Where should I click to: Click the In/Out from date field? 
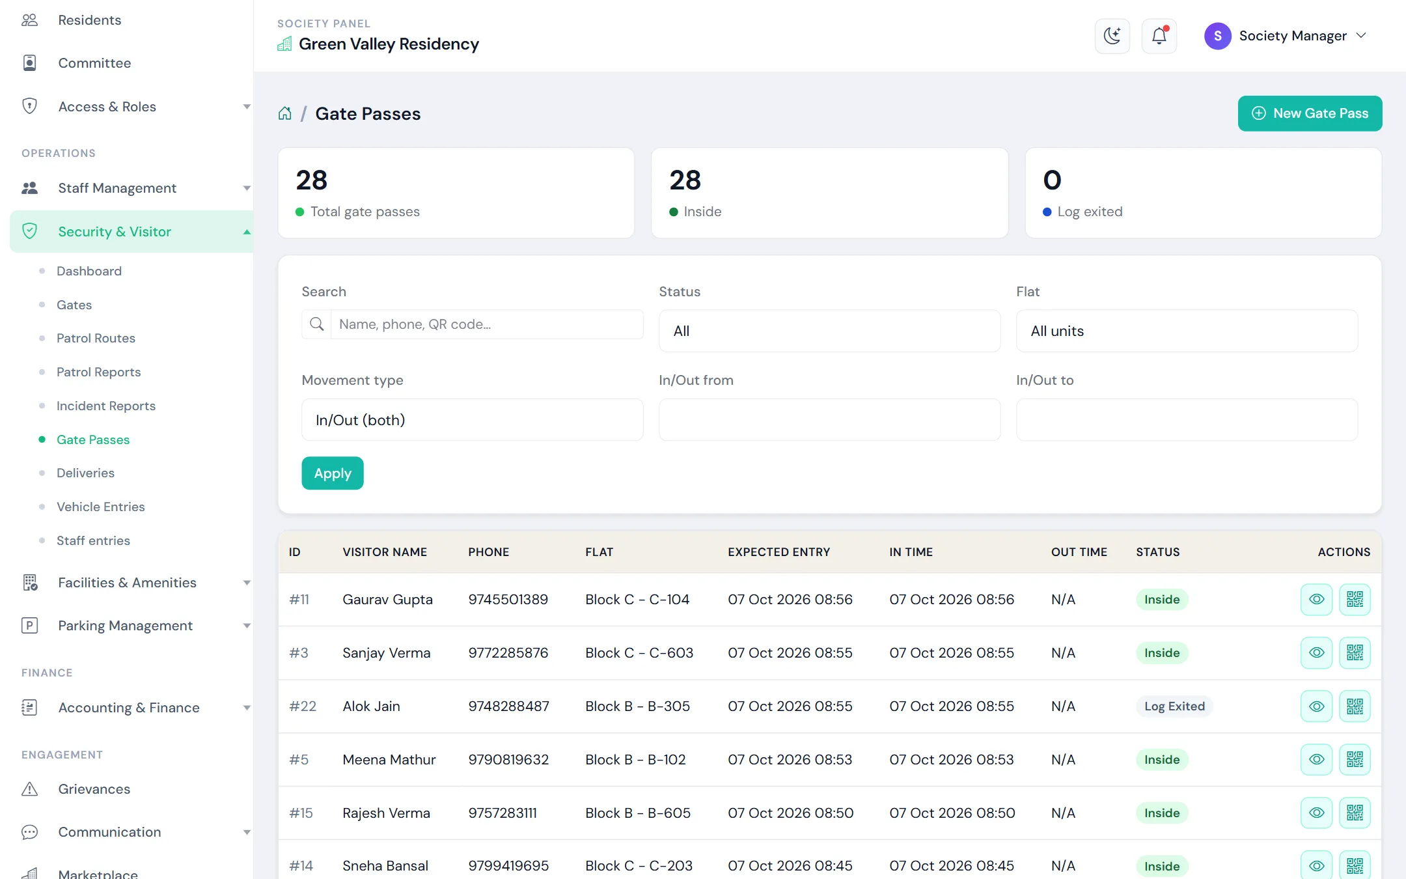829,420
